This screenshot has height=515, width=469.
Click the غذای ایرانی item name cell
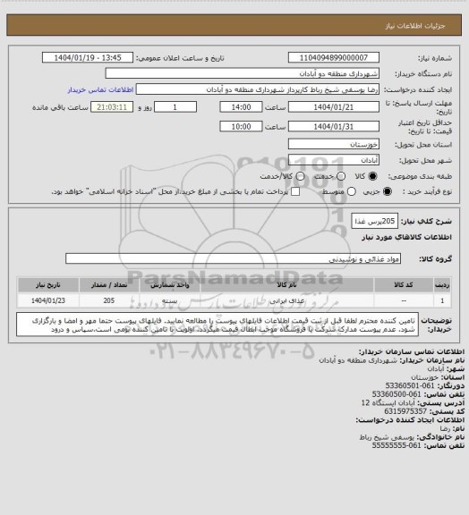coord(286,300)
